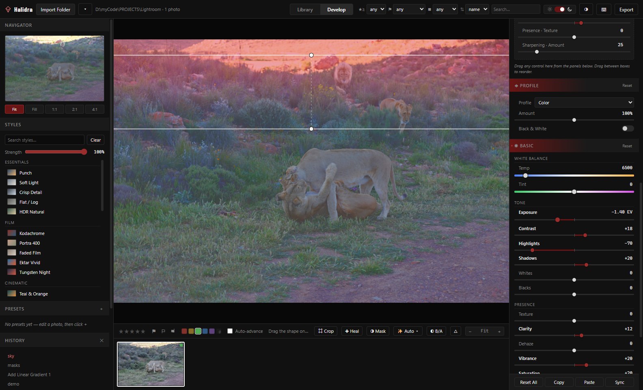643x390 pixels.
Task: Click the pick flag icon in toolbar
Action: point(154,331)
